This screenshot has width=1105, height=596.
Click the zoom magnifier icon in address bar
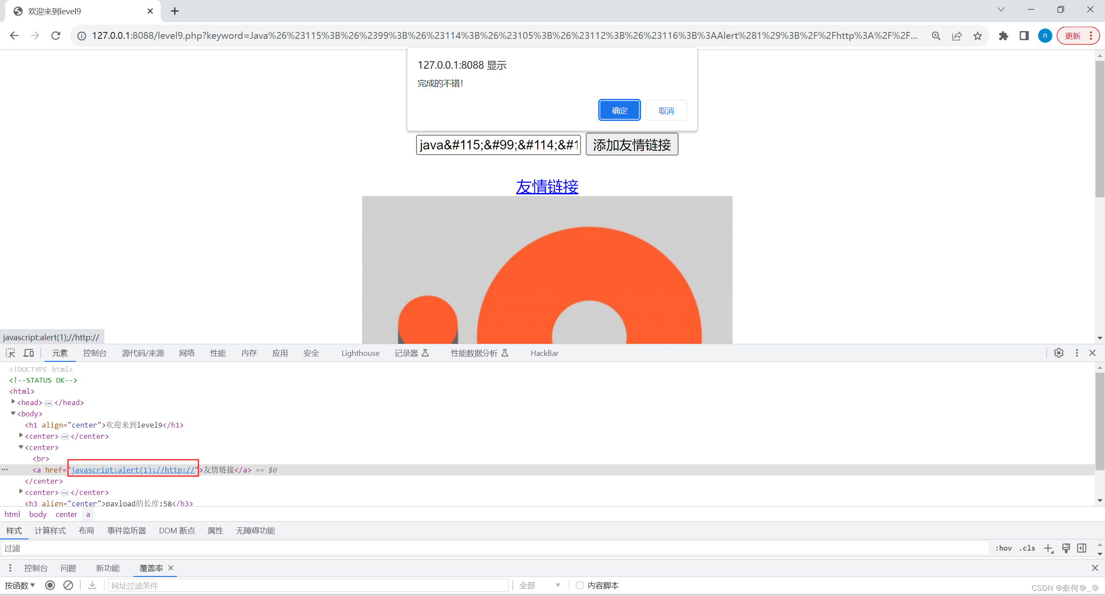[936, 36]
